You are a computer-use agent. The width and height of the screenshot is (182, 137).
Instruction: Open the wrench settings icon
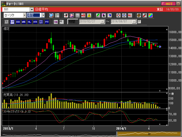[x=144, y=15]
